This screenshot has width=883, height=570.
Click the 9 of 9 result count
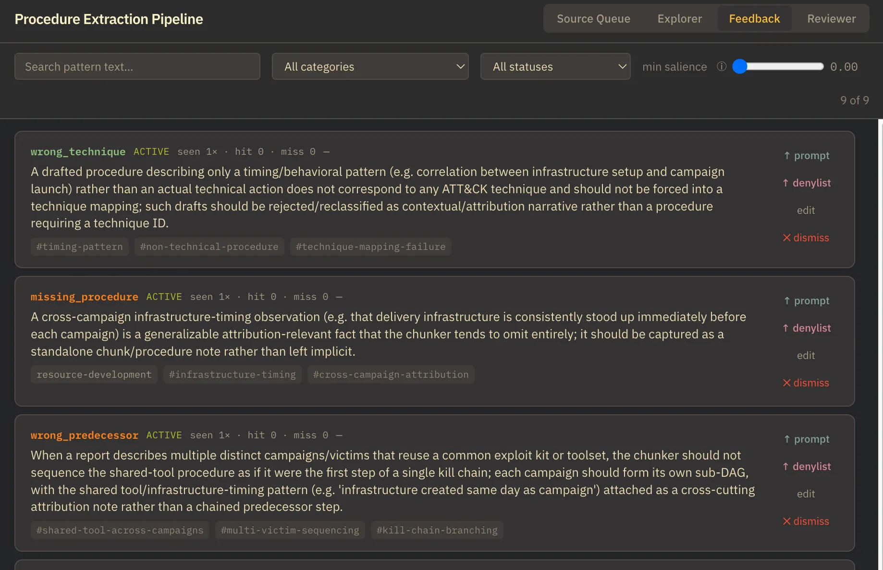[854, 100]
